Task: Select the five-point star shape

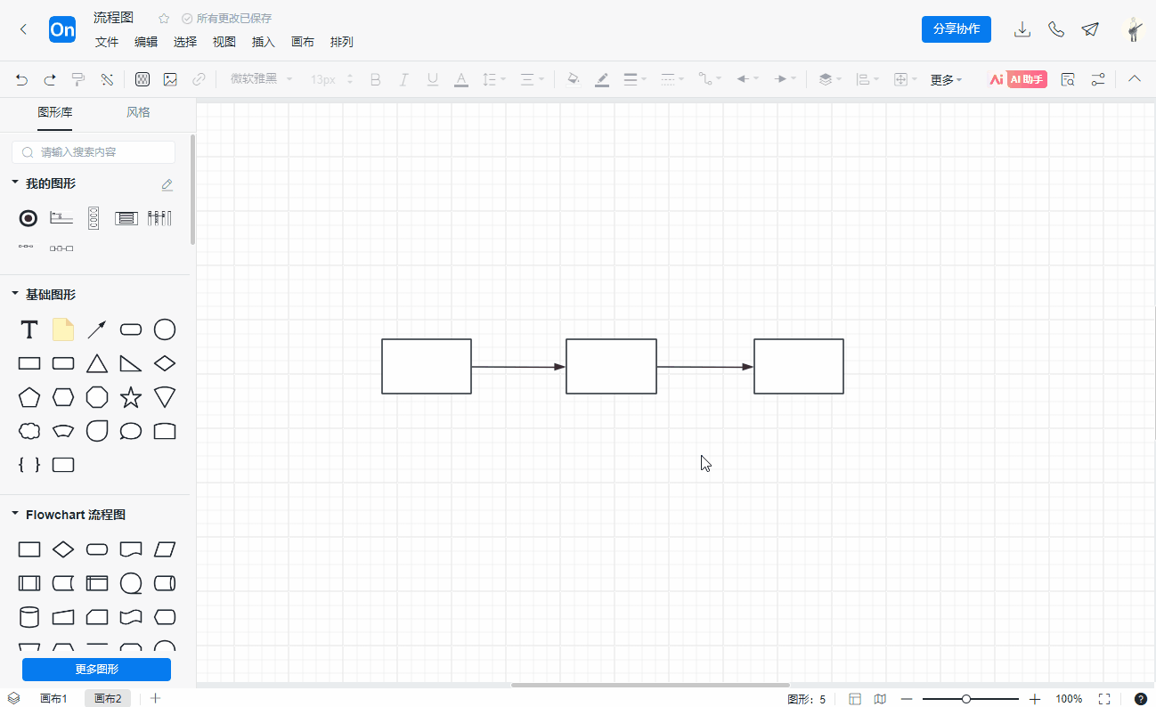Action: tap(131, 397)
